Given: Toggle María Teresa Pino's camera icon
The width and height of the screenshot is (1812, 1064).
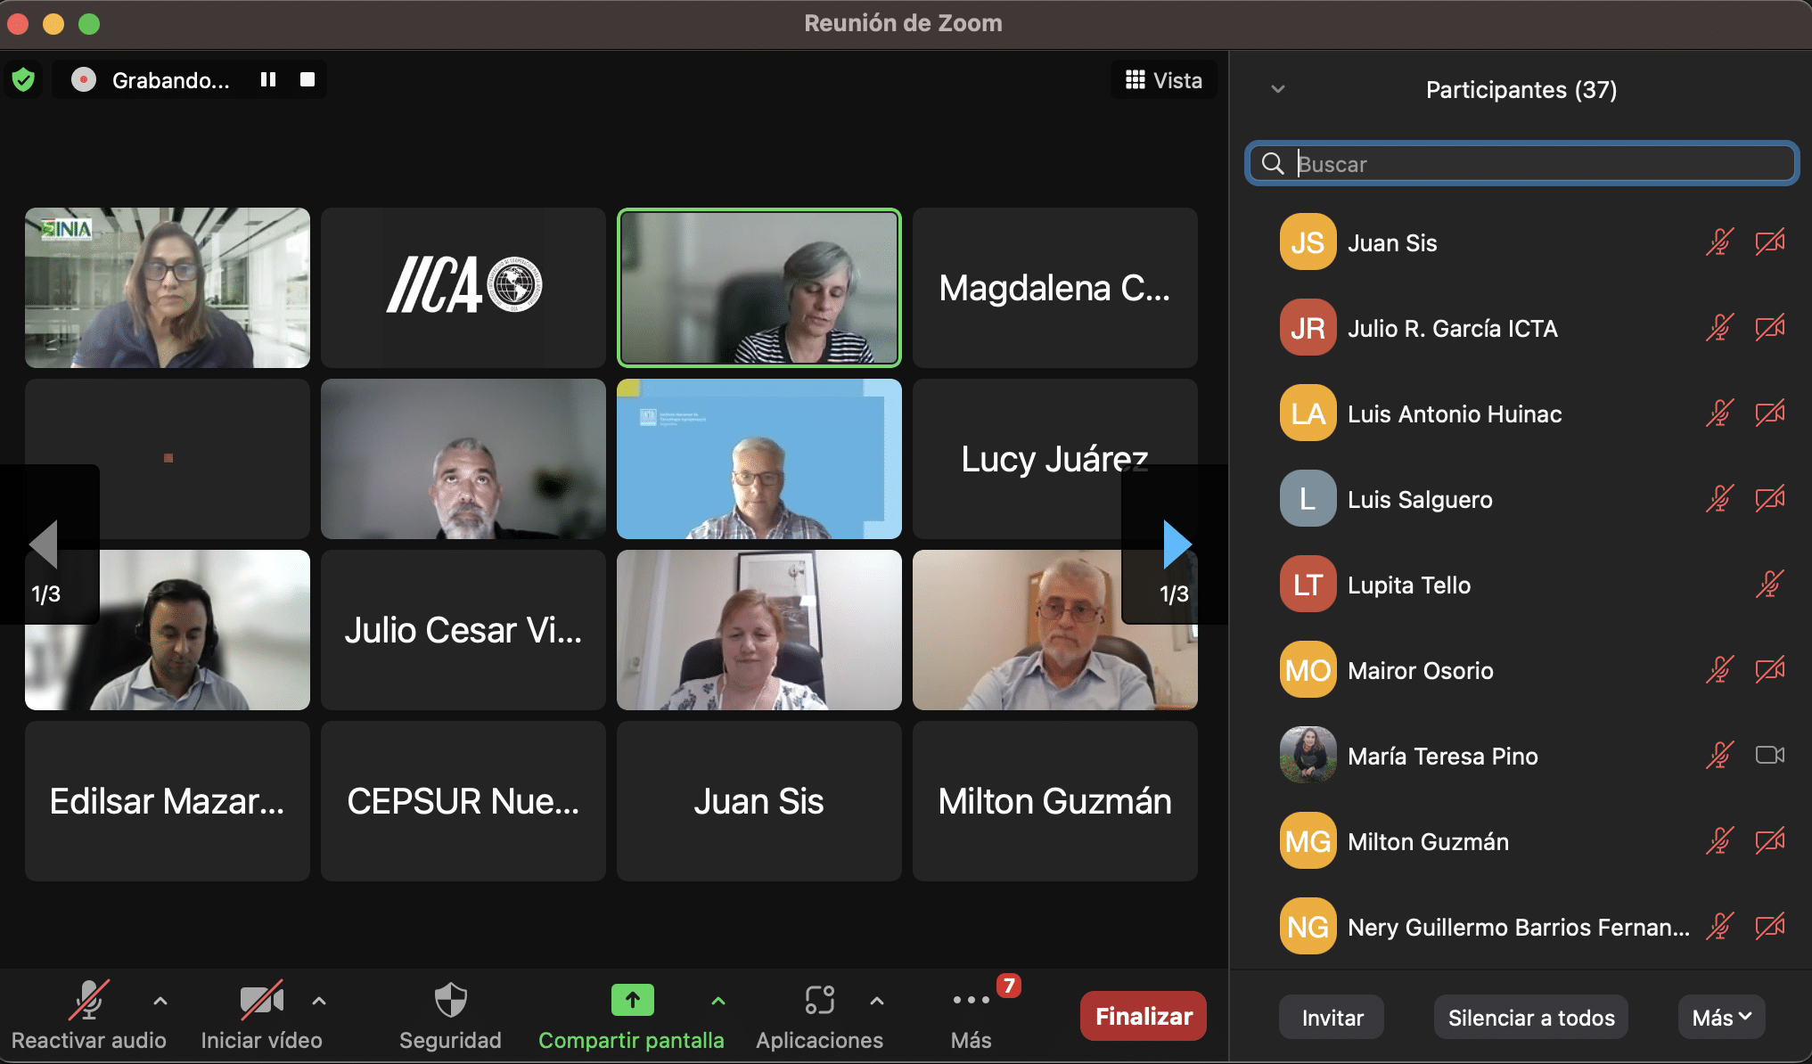Looking at the screenshot, I should [1769, 756].
